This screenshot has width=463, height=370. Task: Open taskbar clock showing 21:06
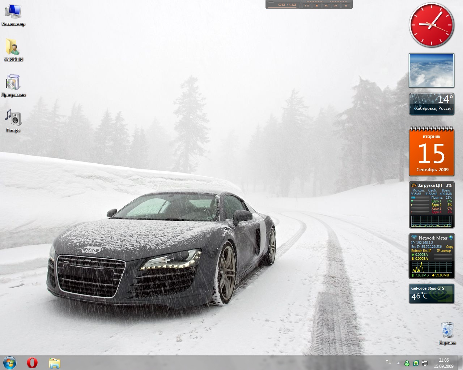pyautogui.click(x=443, y=363)
